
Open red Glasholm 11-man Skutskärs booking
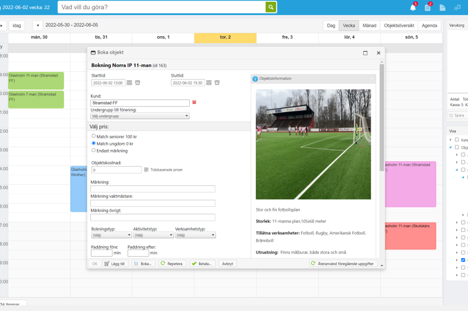(x=410, y=236)
